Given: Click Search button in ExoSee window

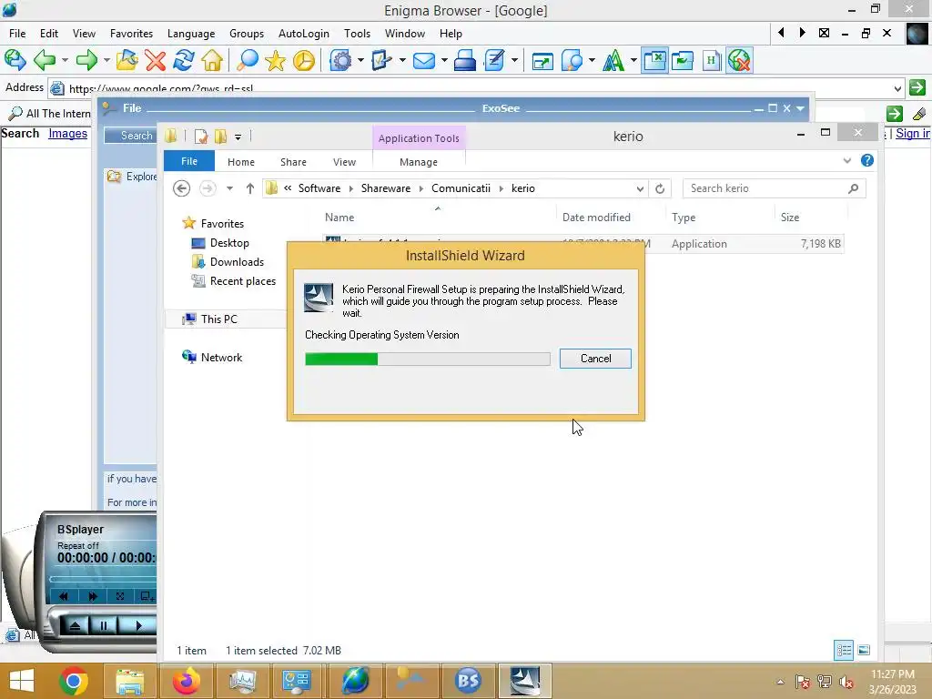Looking at the screenshot, I should (131, 136).
